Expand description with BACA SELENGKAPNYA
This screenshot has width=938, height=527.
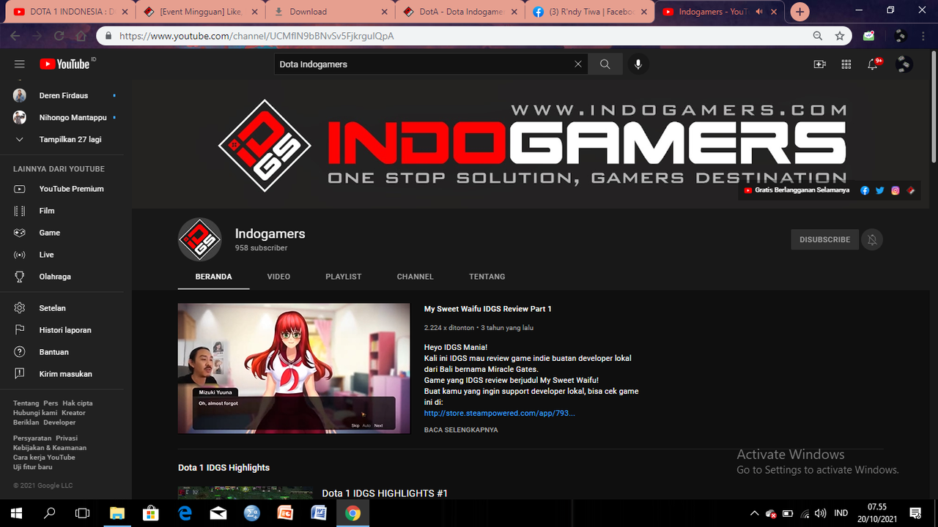click(x=461, y=430)
